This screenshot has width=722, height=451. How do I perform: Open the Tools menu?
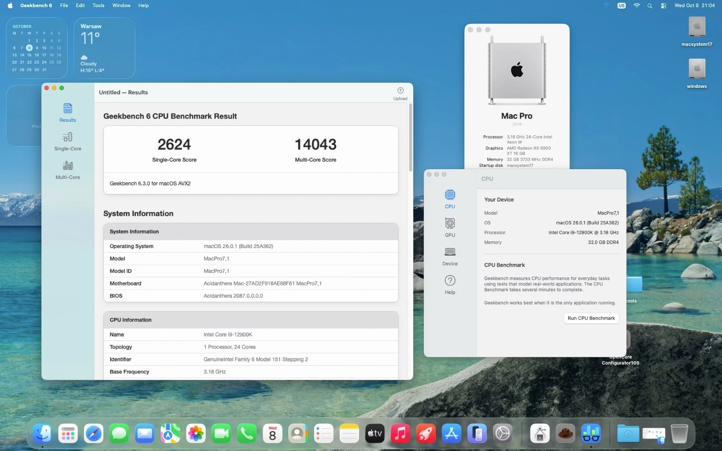click(x=98, y=5)
